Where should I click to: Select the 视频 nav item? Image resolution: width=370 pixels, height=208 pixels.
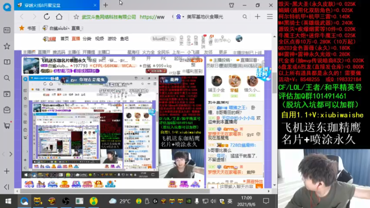click(x=99, y=39)
